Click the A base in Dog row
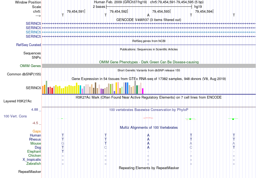The height and width of the screenshot is (178, 256). 148,148
